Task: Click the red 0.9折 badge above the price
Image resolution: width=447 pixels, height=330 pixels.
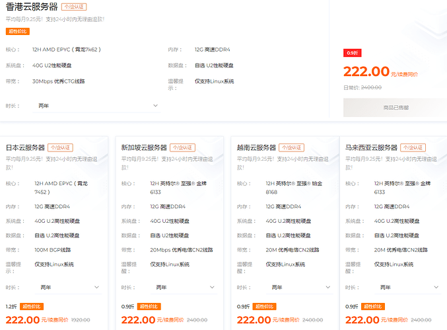Action: [353, 53]
